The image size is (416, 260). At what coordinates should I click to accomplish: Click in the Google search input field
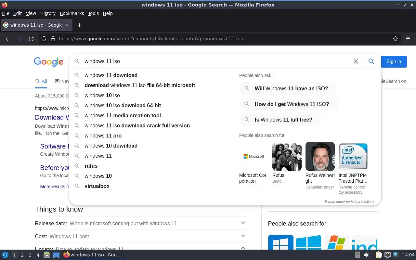[x=216, y=61]
